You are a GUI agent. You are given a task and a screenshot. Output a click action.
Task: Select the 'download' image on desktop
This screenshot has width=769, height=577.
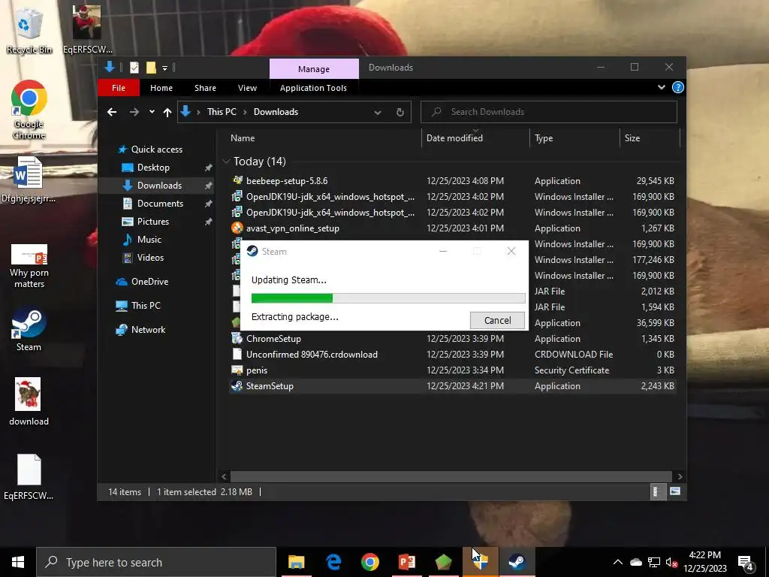pyautogui.click(x=29, y=401)
